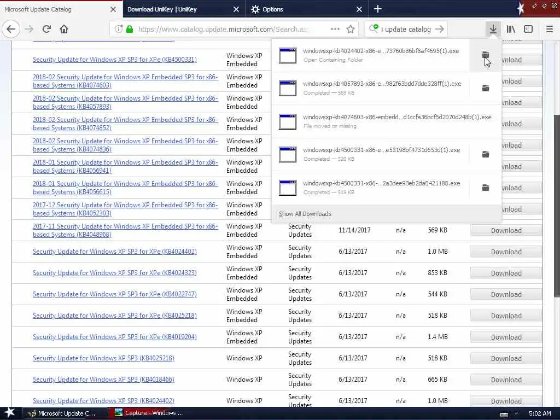Open Security Update for XPe KB4500331 link
Screen dimensions: 560x420
[115, 60]
